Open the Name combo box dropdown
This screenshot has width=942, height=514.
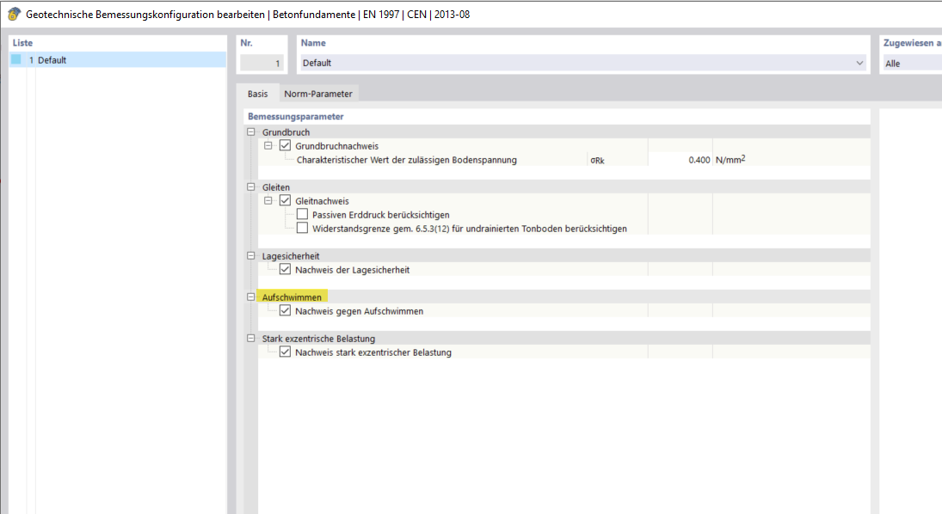click(x=859, y=62)
